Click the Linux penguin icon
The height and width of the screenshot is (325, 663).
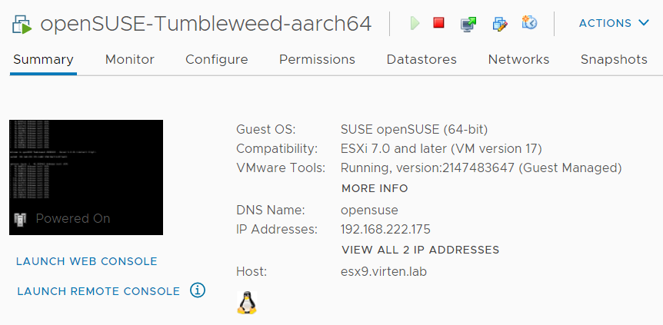pyautogui.click(x=247, y=303)
